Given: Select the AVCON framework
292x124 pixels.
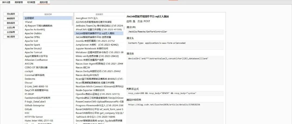Looking at the screenshot, I should point(48,64).
